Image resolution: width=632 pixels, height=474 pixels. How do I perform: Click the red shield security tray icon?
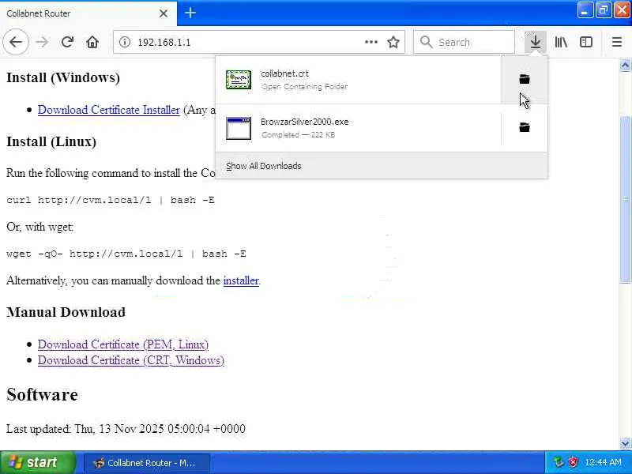coord(573,462)
